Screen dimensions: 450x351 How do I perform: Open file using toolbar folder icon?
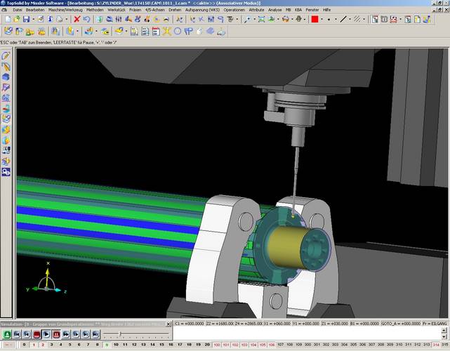[x=17, y=19]
